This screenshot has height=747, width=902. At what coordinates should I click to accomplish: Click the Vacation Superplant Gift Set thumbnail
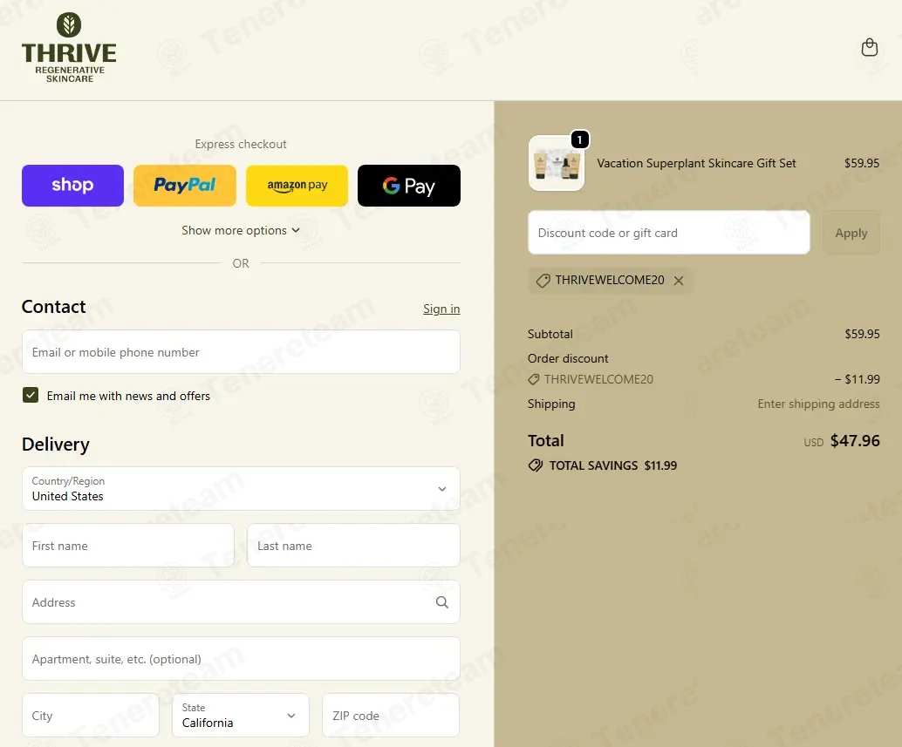pyautogui.click(x=557, y=163)
